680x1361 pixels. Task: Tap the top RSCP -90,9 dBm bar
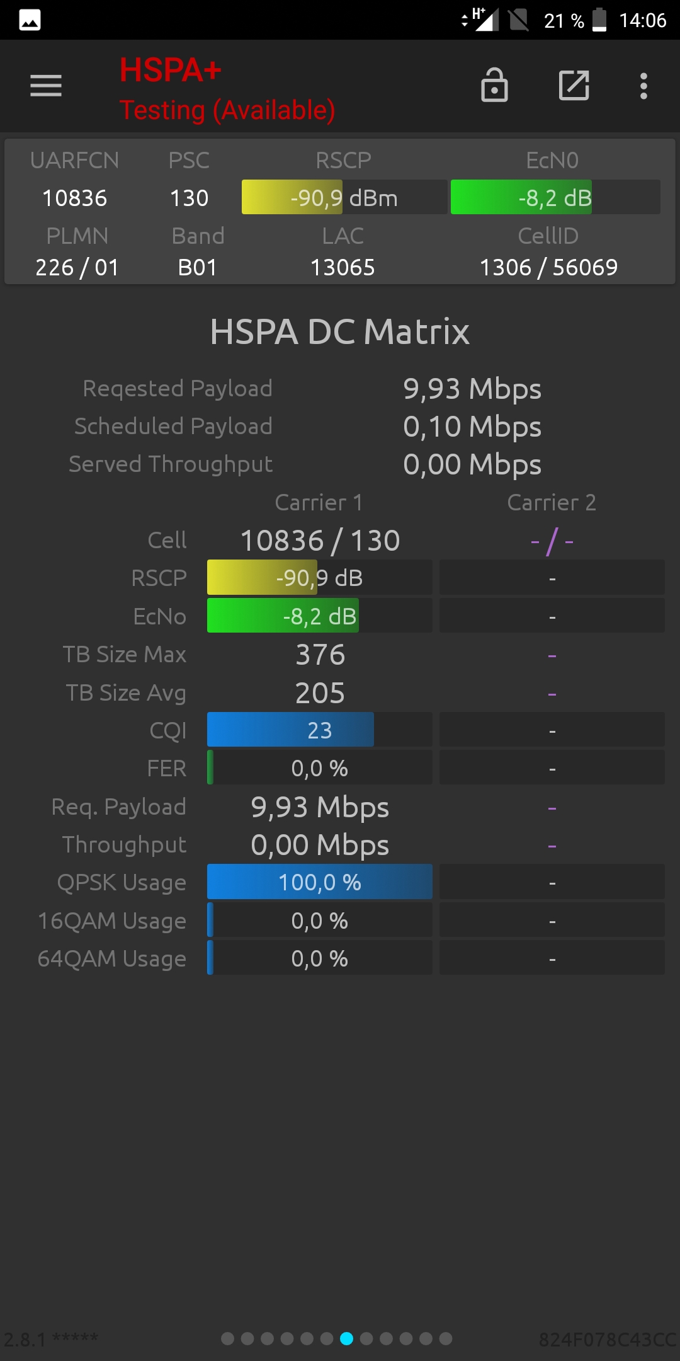(344, 197)
